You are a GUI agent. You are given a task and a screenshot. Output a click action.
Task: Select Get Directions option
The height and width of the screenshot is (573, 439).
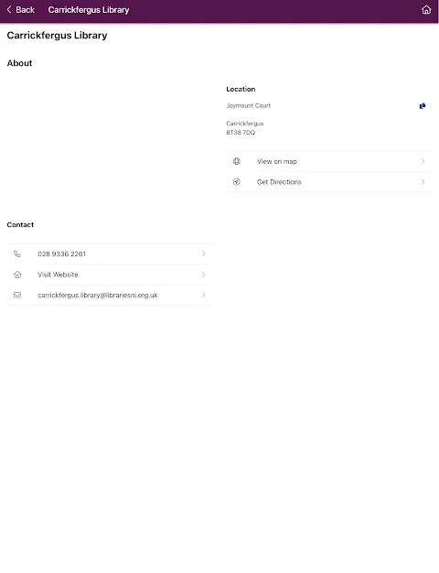point(328,181)
